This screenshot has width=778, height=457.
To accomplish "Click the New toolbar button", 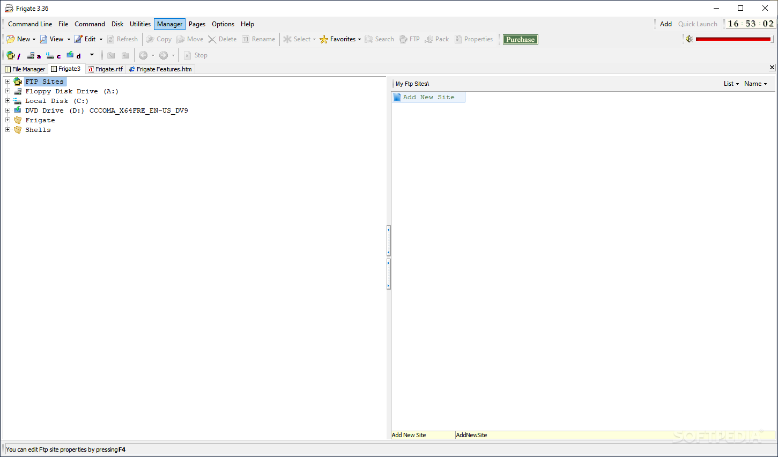I will click(18, 39).
